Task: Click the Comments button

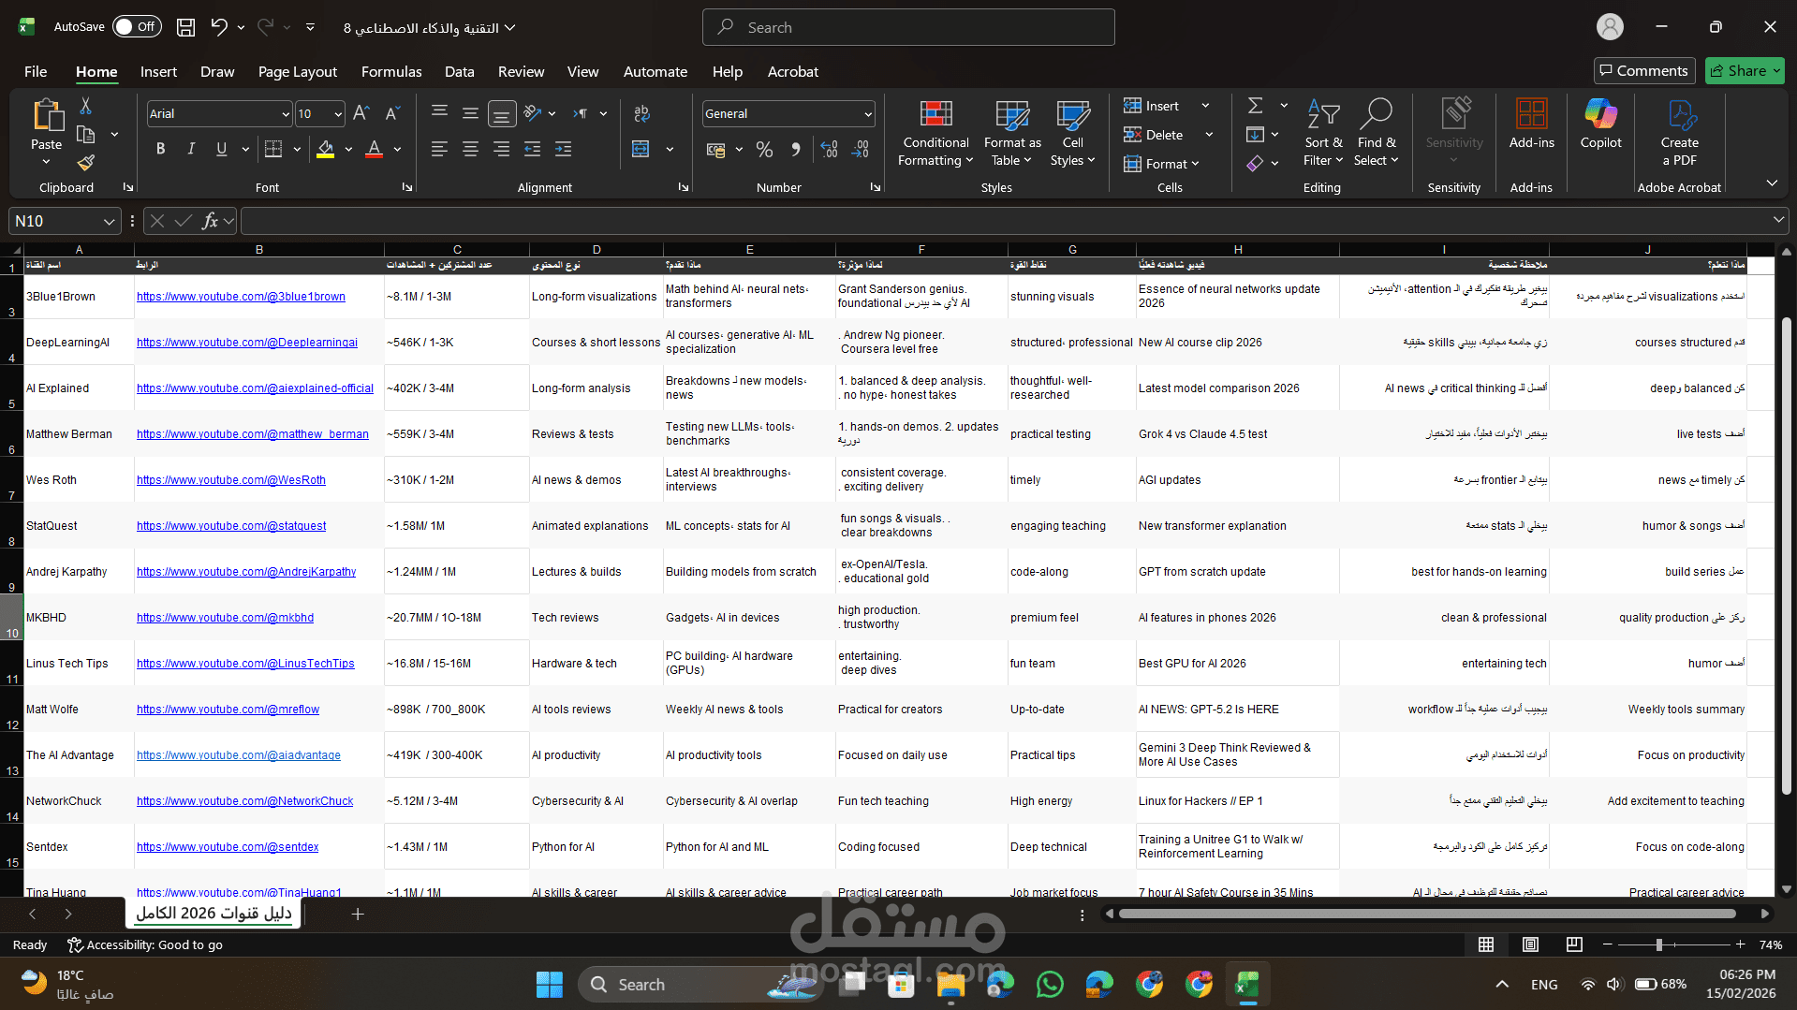Action: tap(1644, 70)
